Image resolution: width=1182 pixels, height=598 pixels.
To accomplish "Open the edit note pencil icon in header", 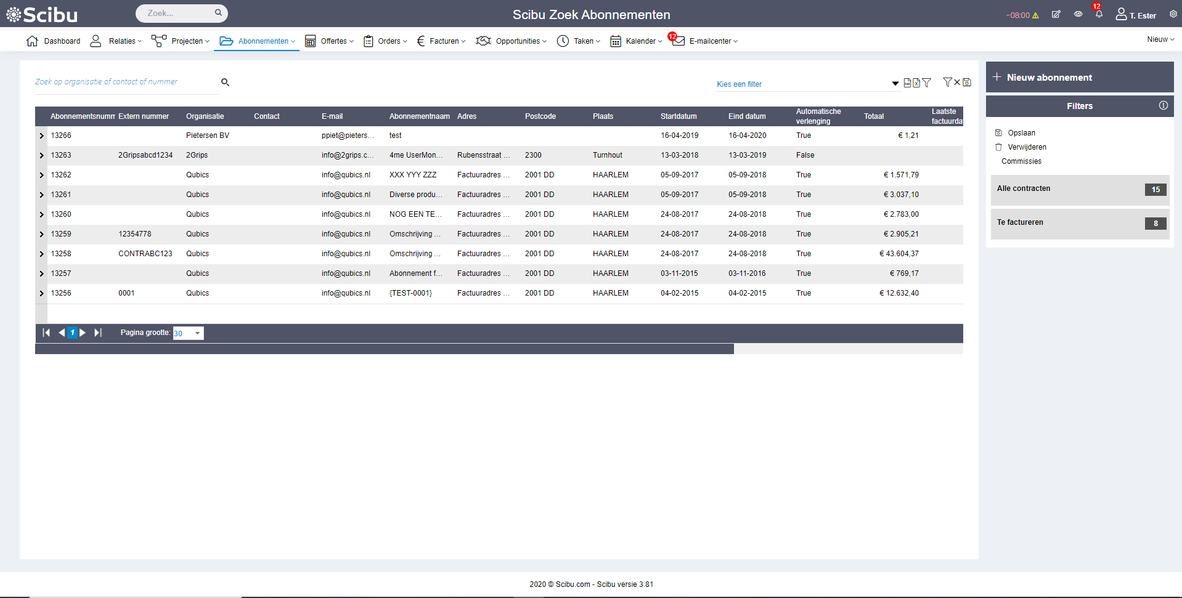I will (1056, 14).
